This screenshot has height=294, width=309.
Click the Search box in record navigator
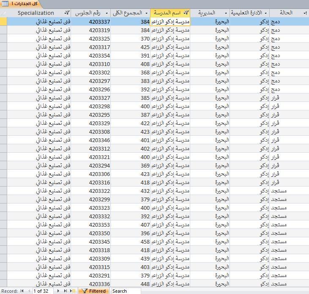(x=126, y=291)
